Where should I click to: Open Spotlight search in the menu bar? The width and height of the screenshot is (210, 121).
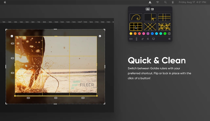(x=165, y=2)
